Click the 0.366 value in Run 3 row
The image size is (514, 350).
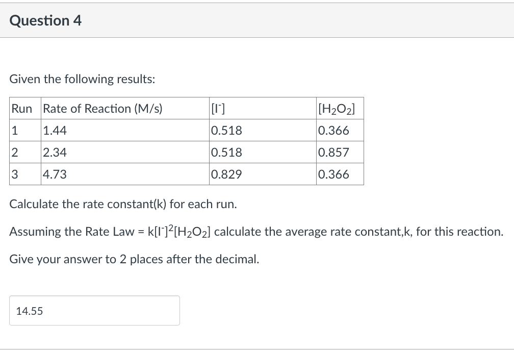coord(331,174)
